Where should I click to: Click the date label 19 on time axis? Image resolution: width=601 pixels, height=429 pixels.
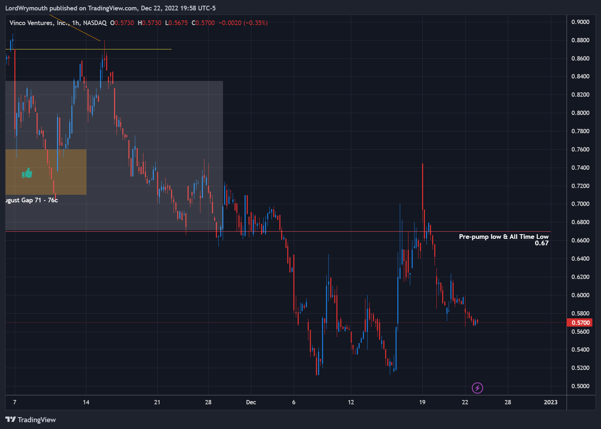pos(422,402)
